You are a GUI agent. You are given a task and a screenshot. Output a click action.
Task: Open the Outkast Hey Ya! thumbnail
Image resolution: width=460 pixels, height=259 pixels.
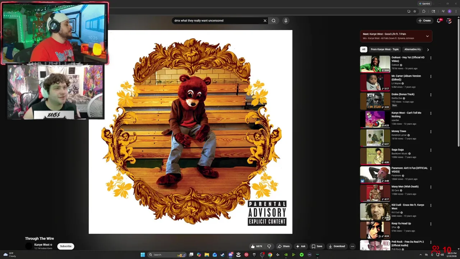[375, 64]
